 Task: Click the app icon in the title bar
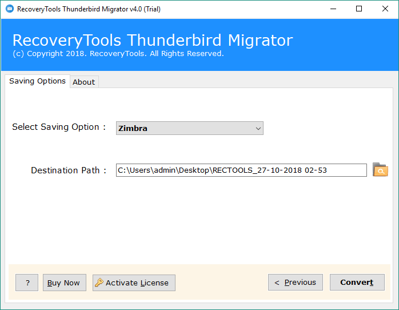click(10, 9)
